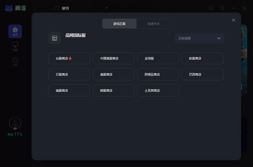253x167 pixels.
Task: Open the list menu icon in title bar
Action: pos(222,8)
